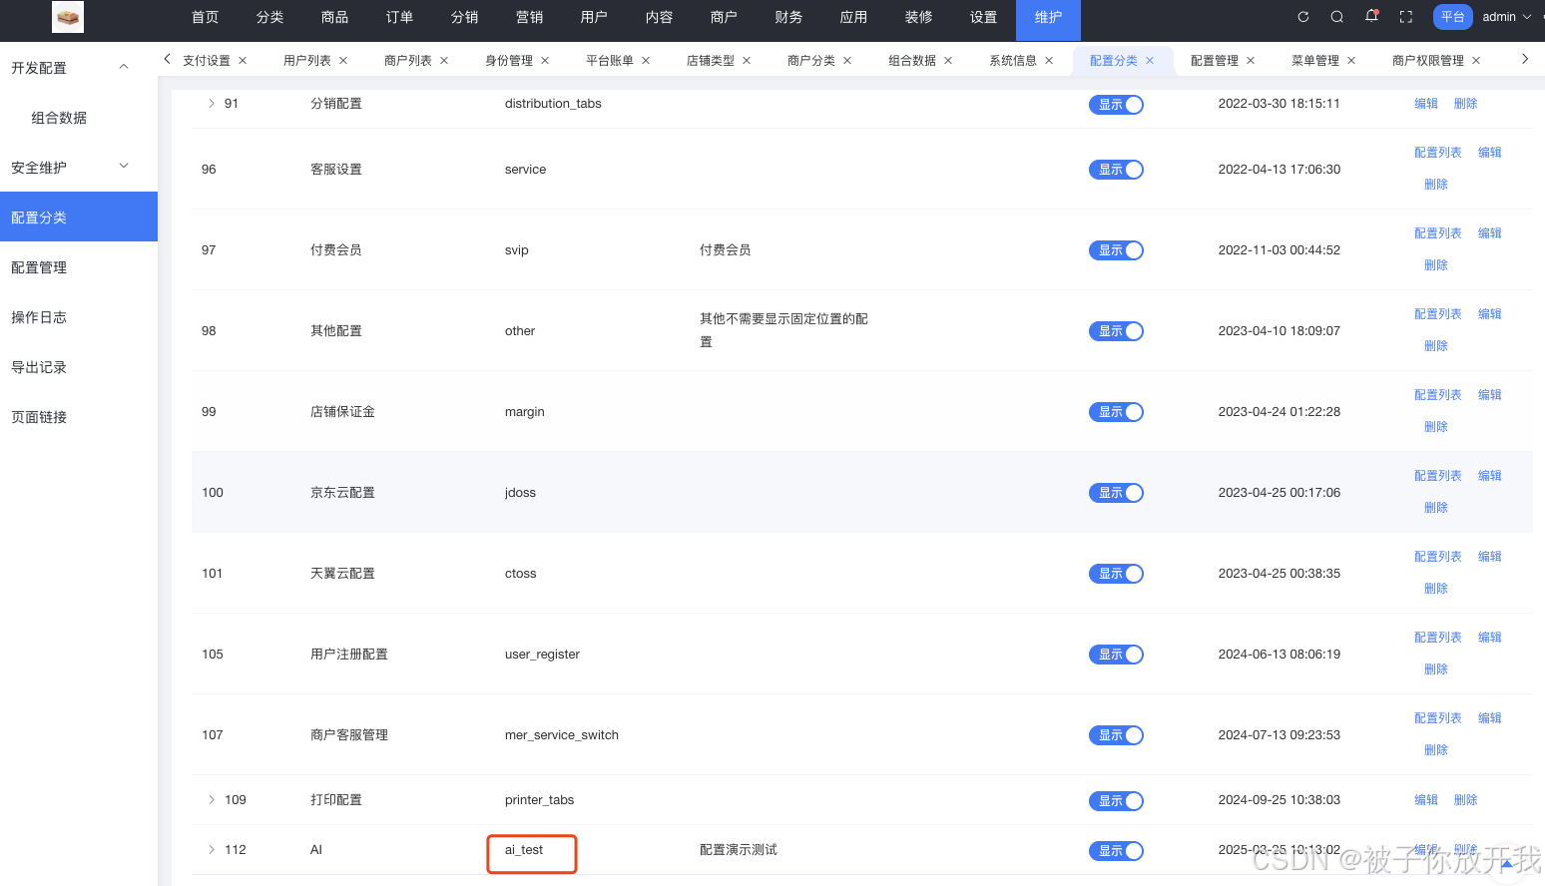
Task: Close the active 配置分类 tab
Action: pyautogui.click(x=1150, y=61)
